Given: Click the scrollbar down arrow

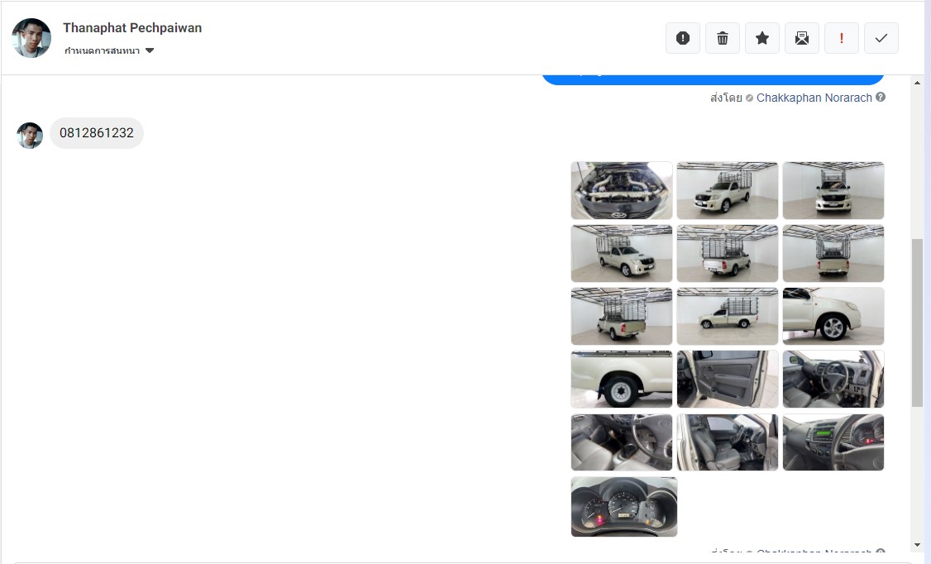Looking at the screenshot, I should (x=917, y=545).
